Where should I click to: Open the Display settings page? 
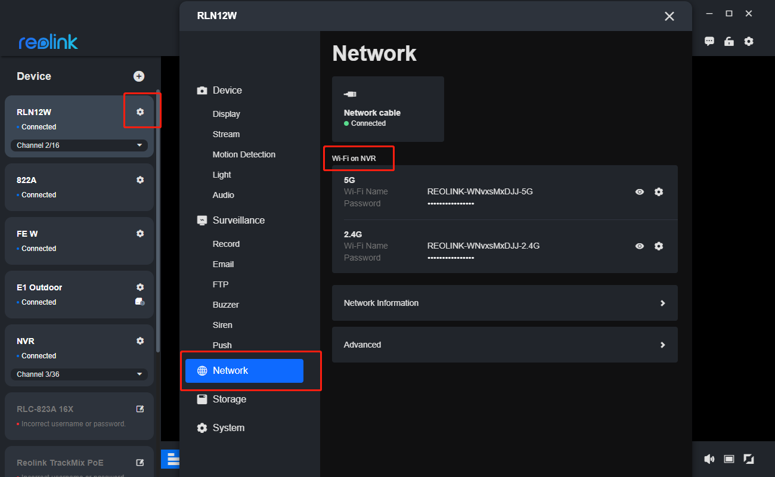(x=227, y=114)
